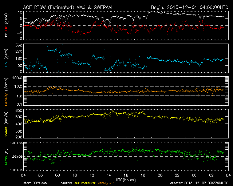The width and height of the screenshot is (233, 186).
Task: Click the green Temp (K) axis label
Action: tap(6, 156)
